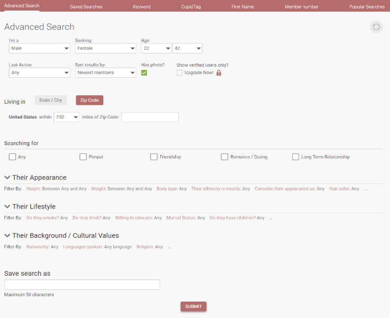The height and width of the screenshot is (318, 390).
Task: Tick the Penpal checkbox
Action: (83, 157)
